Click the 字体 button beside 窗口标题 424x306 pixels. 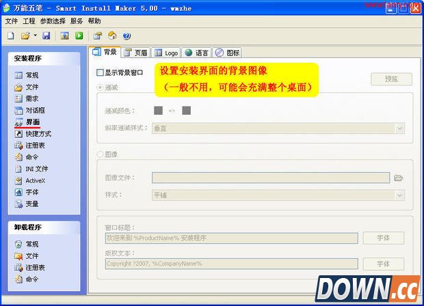point(384,238)
